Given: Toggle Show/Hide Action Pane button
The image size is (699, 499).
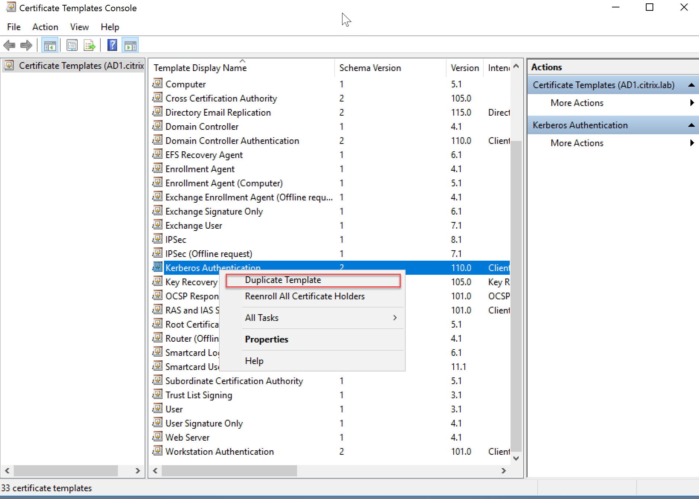Looking at the screenshot, I should click(130, 46).
